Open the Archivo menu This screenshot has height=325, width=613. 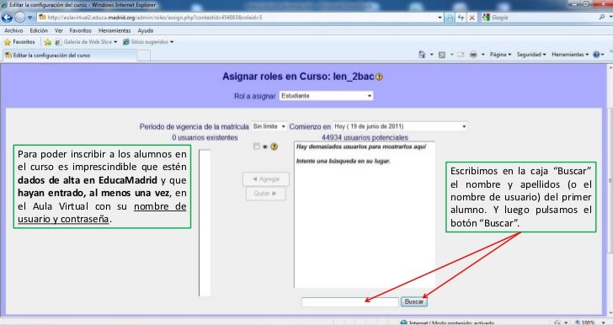tap(13, 30)
